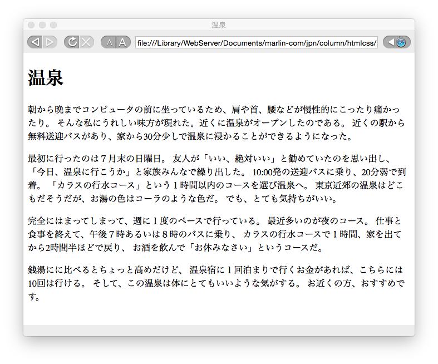Close the window with the leftmost title button
The width and height of the screenshot is (438, 364).
click(31, 25)
